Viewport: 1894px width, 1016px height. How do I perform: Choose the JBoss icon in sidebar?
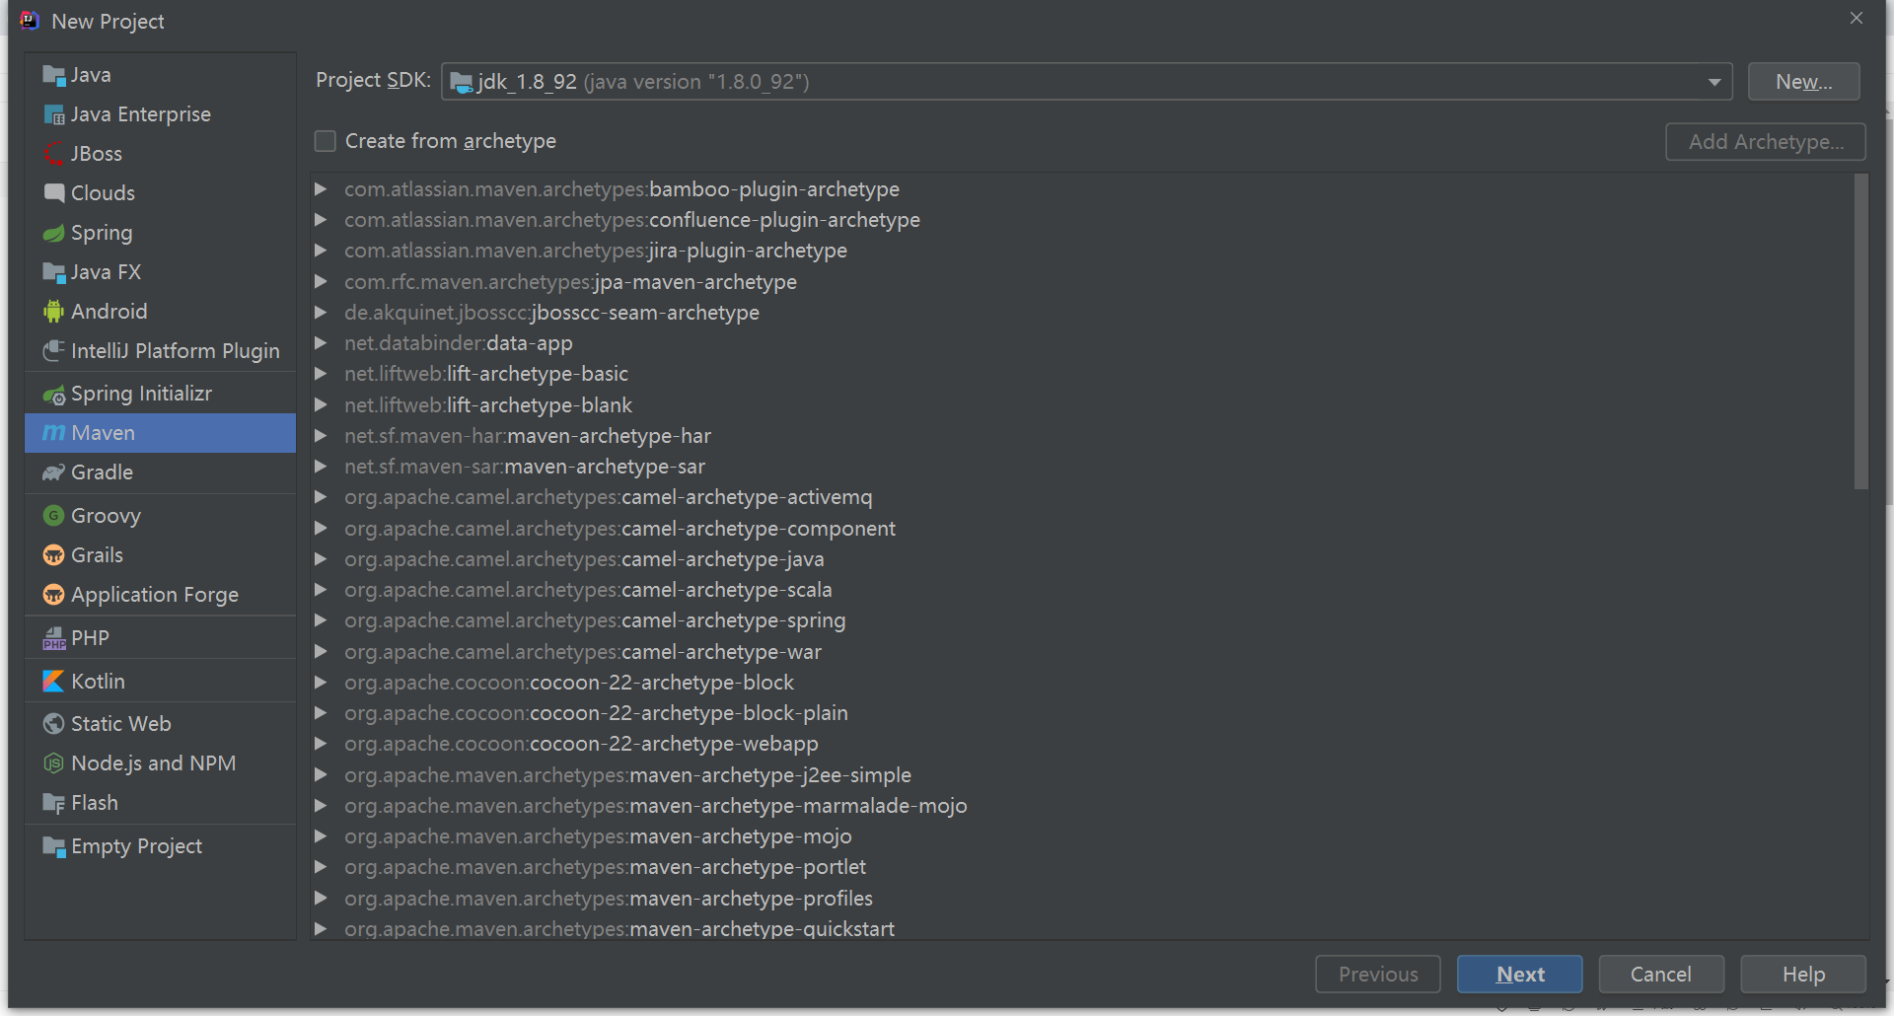(x=54, y=154)
